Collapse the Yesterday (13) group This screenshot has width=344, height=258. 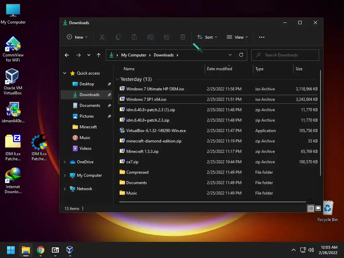point(117,79)
